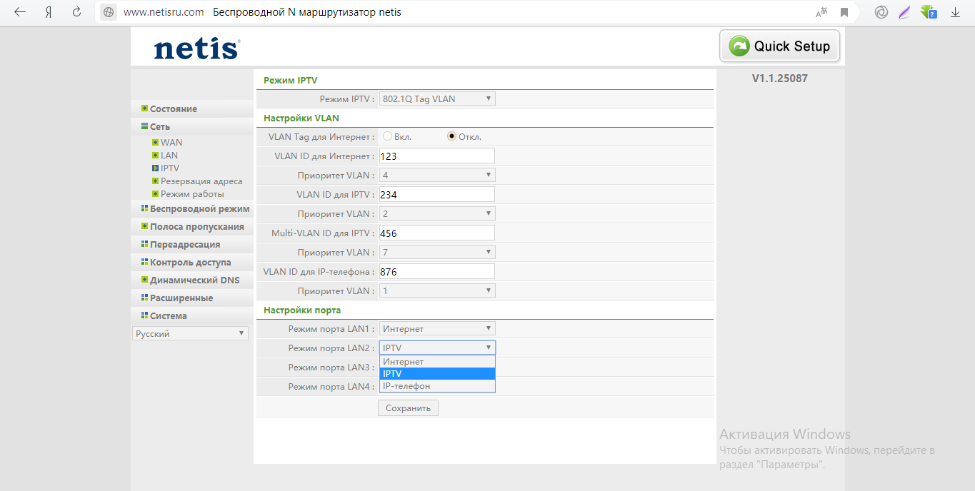Click the icon next to WAN
The width and height of the screenshot is (975, 491).
[x=155, y=143]
